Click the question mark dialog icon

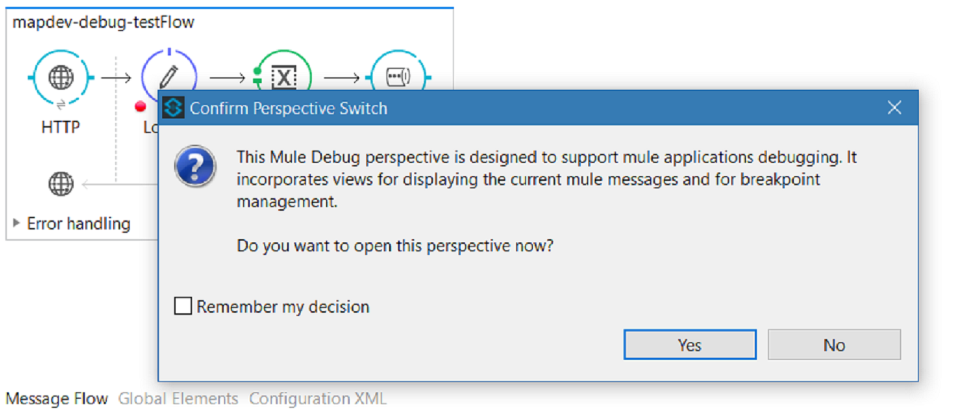(x=195, y=166)
